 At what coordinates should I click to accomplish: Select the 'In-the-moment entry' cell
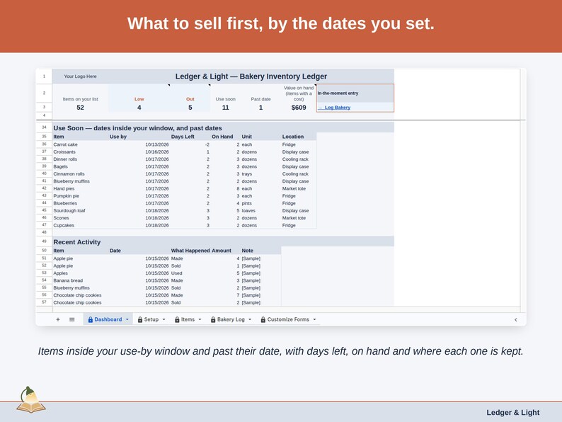(355, 93)
